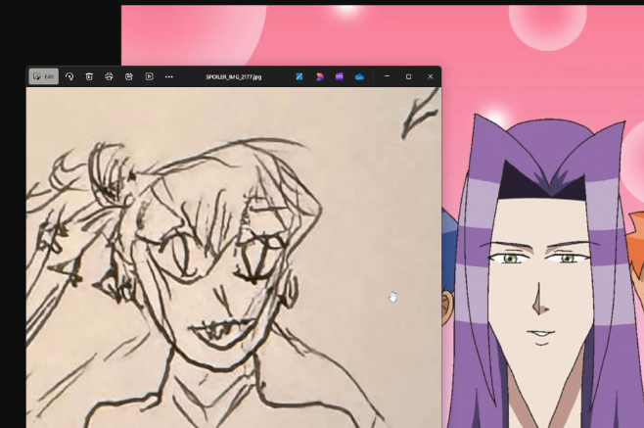644x428 pixels.
Task: Open the three-dots more options menu
Action: pyautogui.click(x=168, y=76)
